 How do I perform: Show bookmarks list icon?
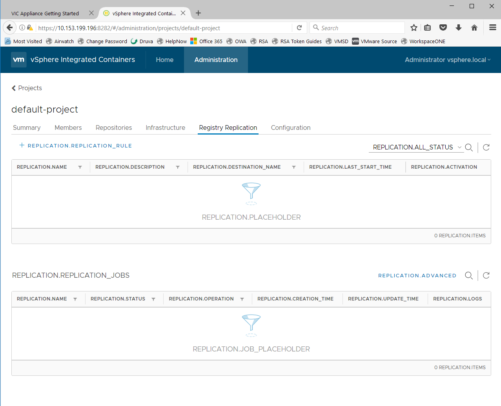coord(428,27)
